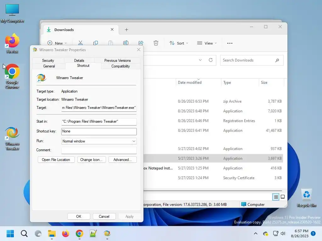Click the empty Comment field

point(99,150)
